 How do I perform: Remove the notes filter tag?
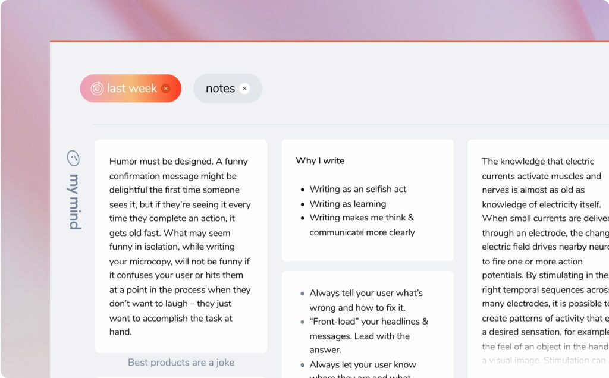coord(244,89)
